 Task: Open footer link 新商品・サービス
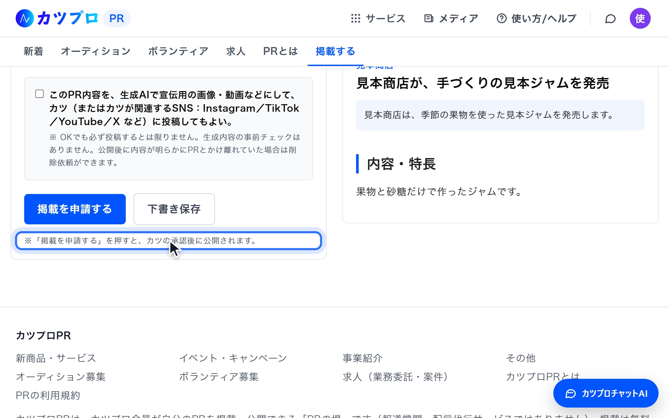(56, 358)
